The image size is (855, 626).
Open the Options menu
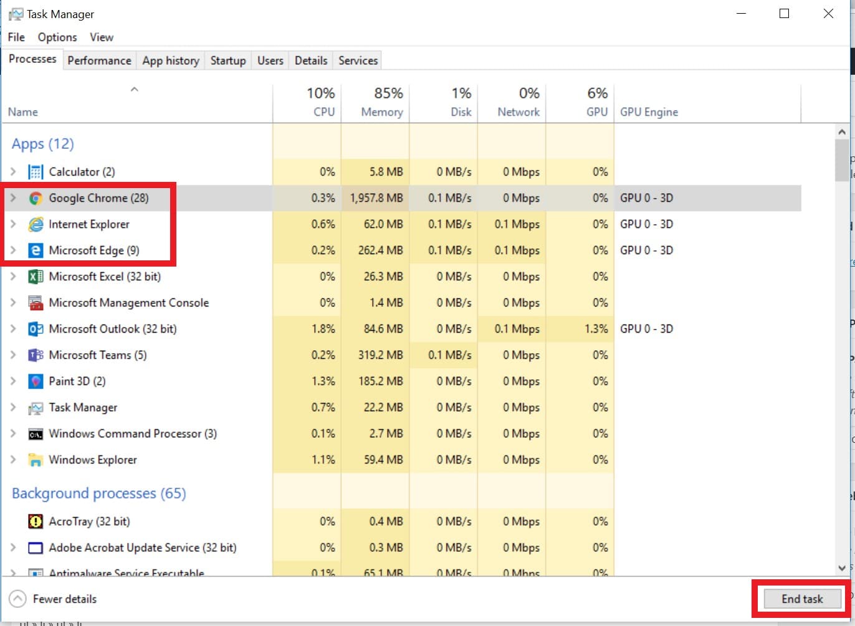pyautogui.click(x=57, y=37)
